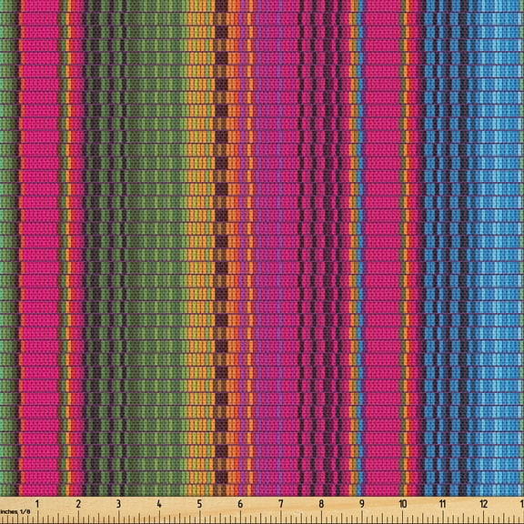The image size is (524, 524).
Task: Select the ruler number 11
Action: tap(443, 504)
